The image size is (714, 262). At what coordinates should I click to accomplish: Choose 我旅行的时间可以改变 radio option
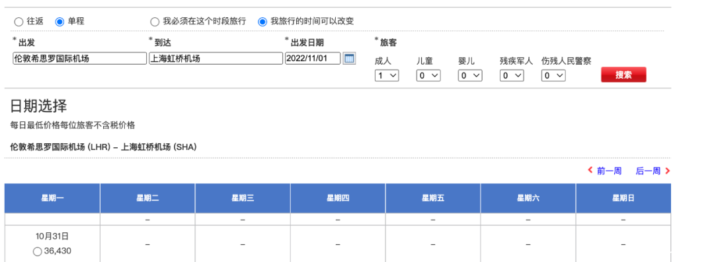[262, 21]
